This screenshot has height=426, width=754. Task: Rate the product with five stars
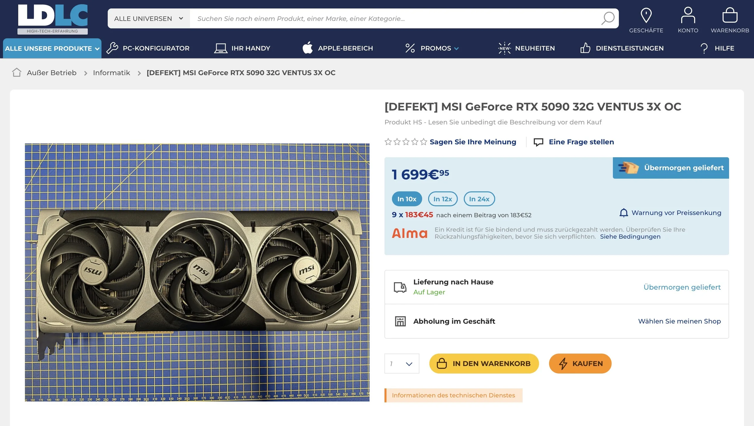[423, 142]
